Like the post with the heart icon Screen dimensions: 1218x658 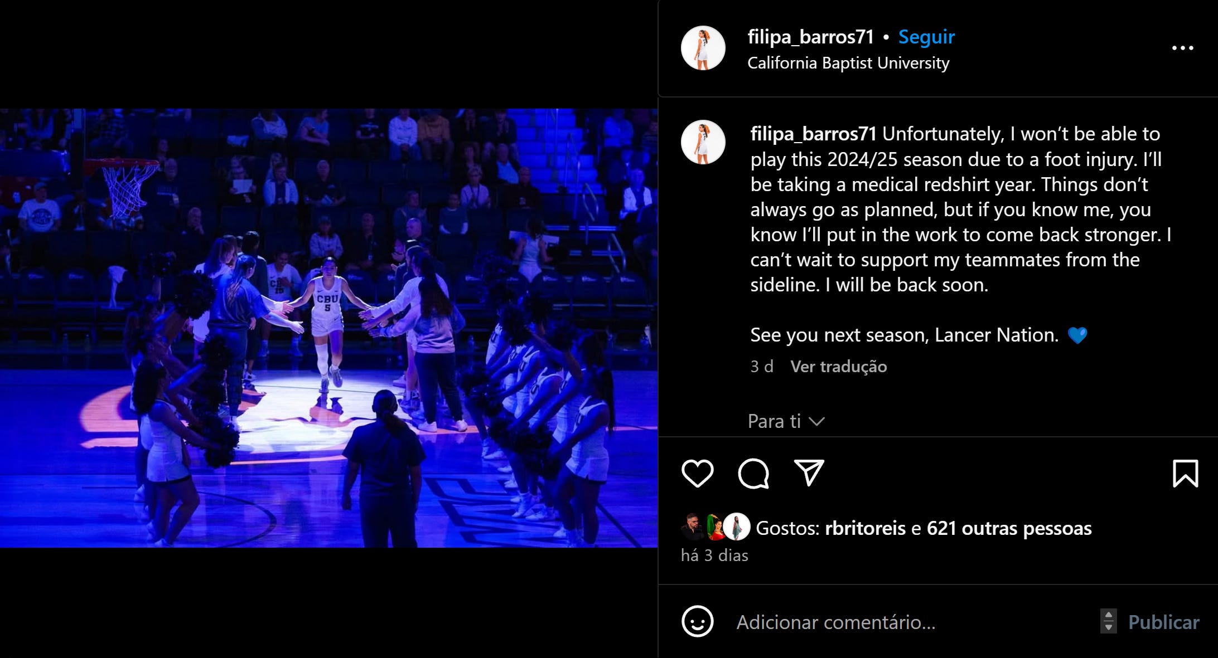[697, 474]
